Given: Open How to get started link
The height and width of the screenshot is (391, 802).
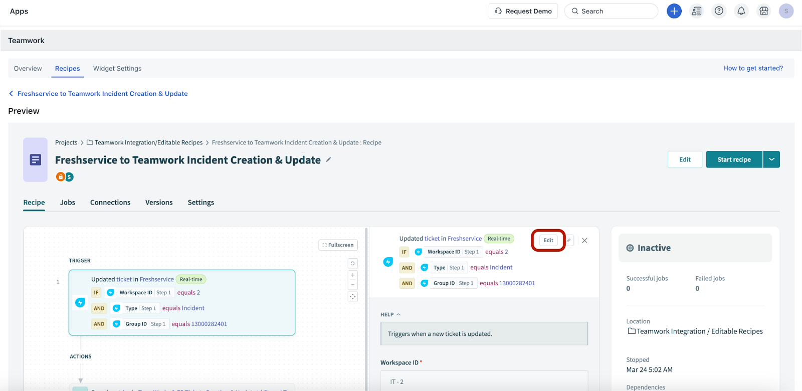Looking at the screenshot, I should 753,68.
